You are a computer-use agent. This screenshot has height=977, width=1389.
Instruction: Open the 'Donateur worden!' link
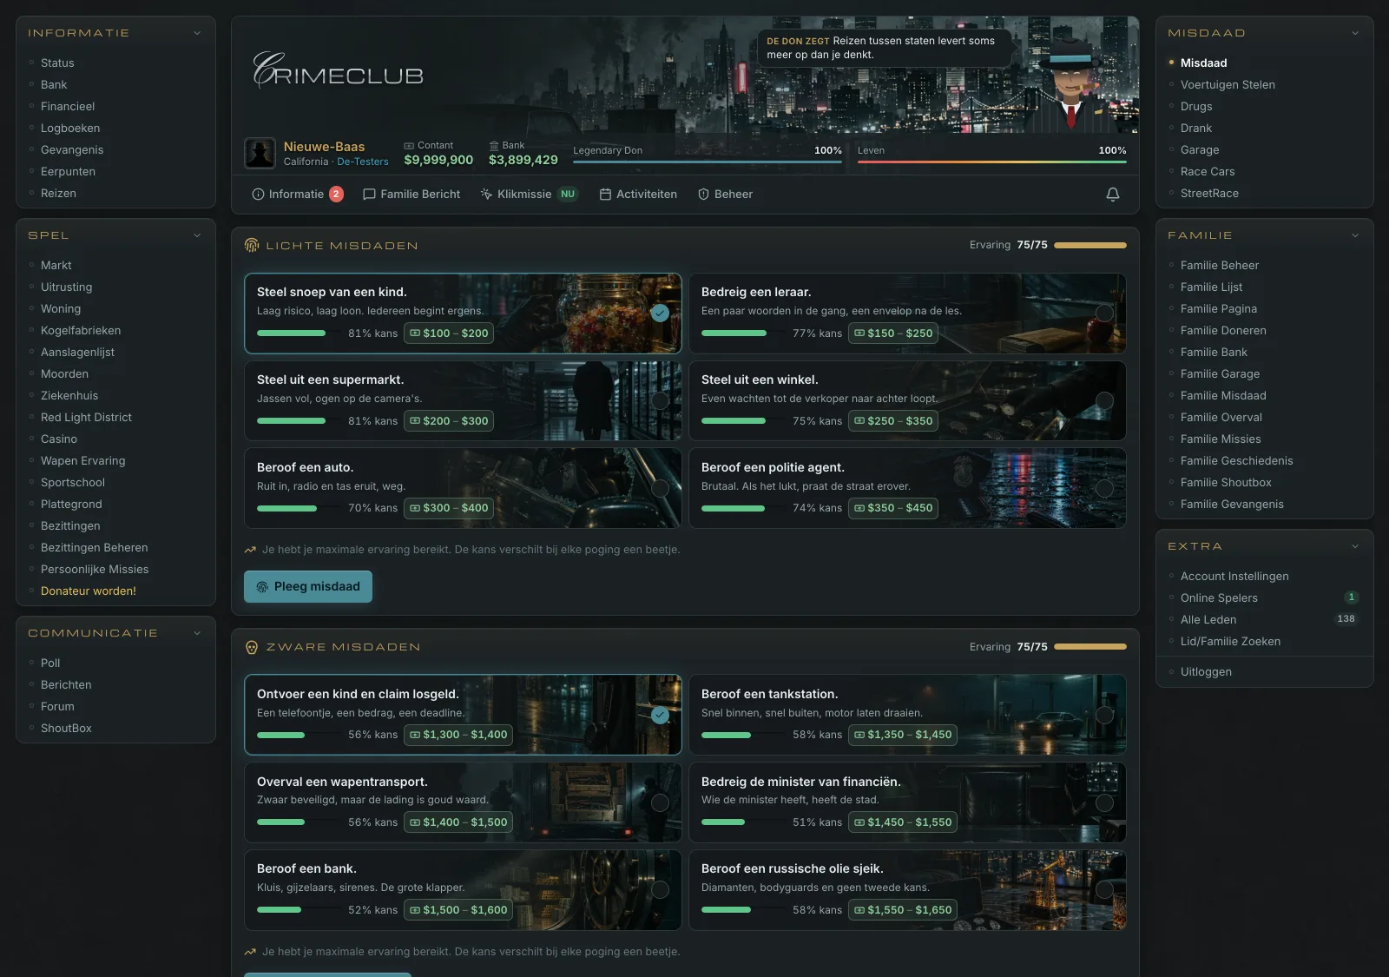click(89, 591)
